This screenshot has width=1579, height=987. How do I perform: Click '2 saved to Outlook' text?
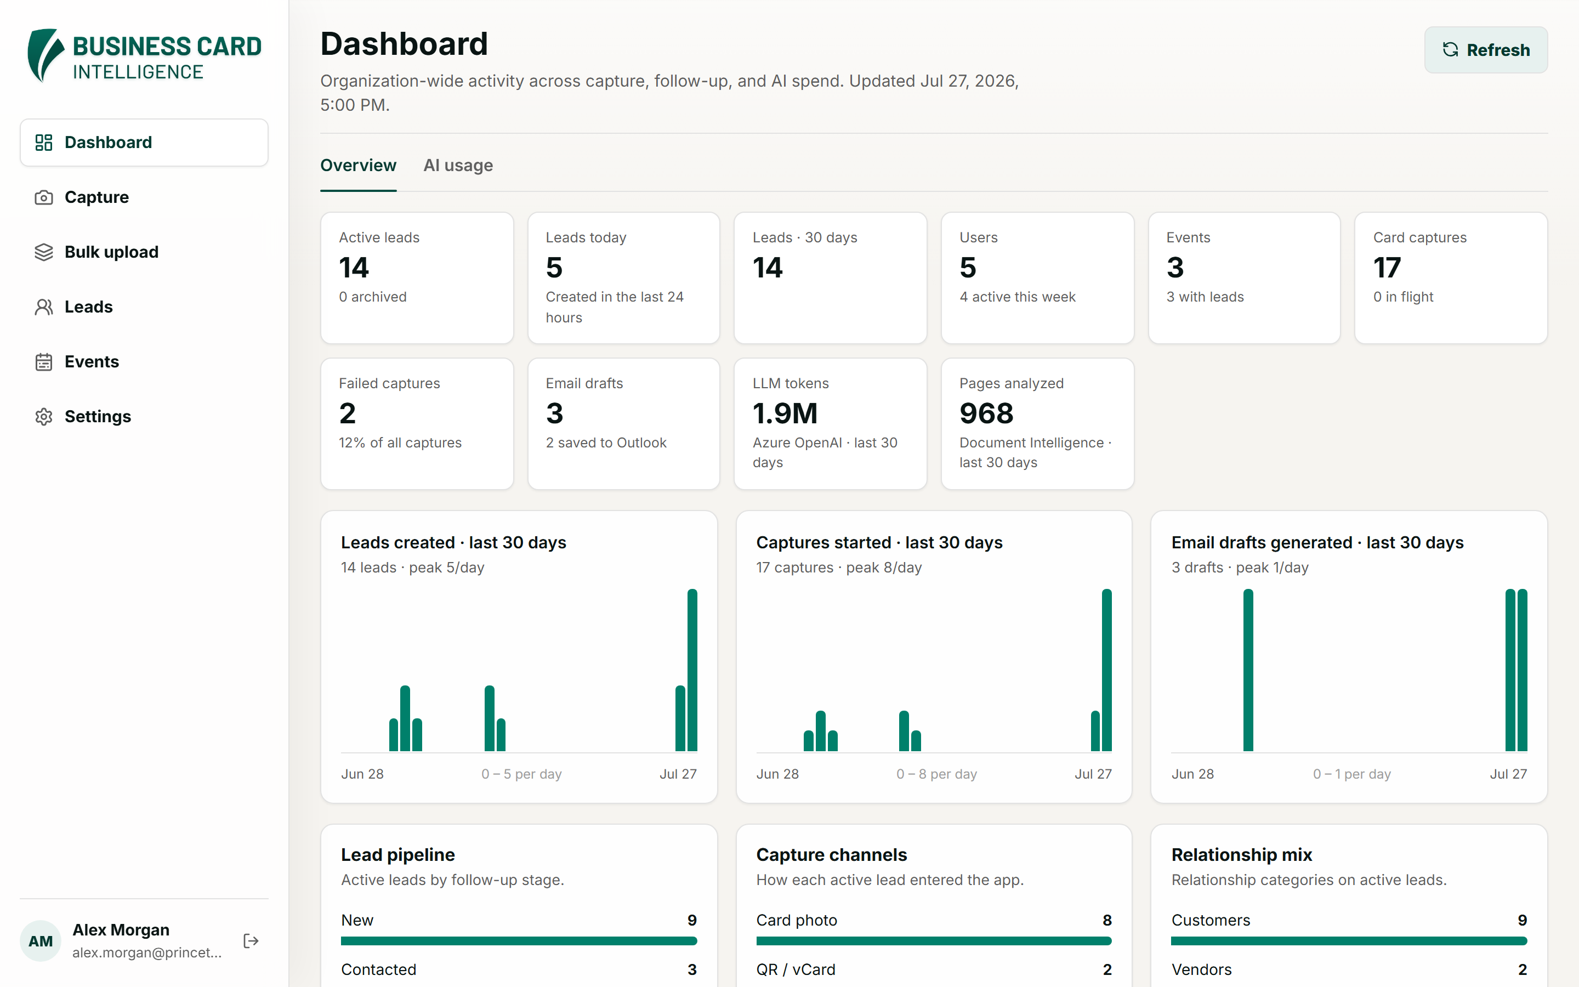click(x=606, y=443)
